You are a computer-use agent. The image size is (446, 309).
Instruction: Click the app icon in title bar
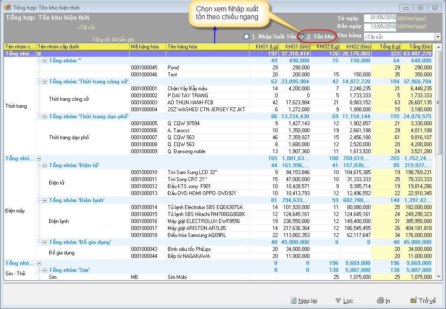[7, 7]
